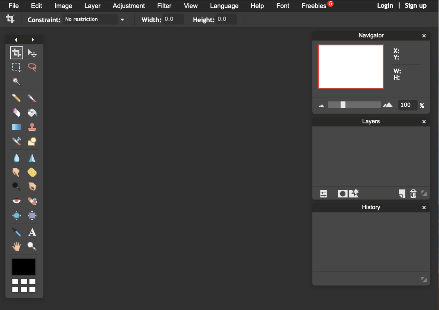Open layer styles in Layers panel
439x310 pixels.
354,194
